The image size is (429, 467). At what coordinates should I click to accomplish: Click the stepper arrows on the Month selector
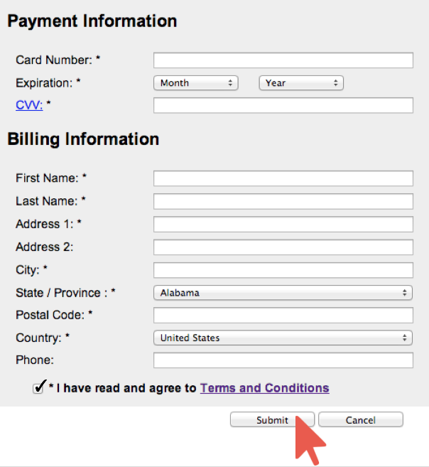pyautogui.click(x=230, y=82)
